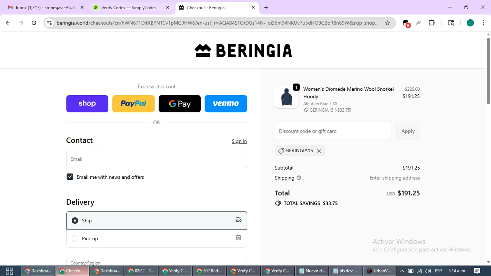Pay with PayPal express checkout

134,104
